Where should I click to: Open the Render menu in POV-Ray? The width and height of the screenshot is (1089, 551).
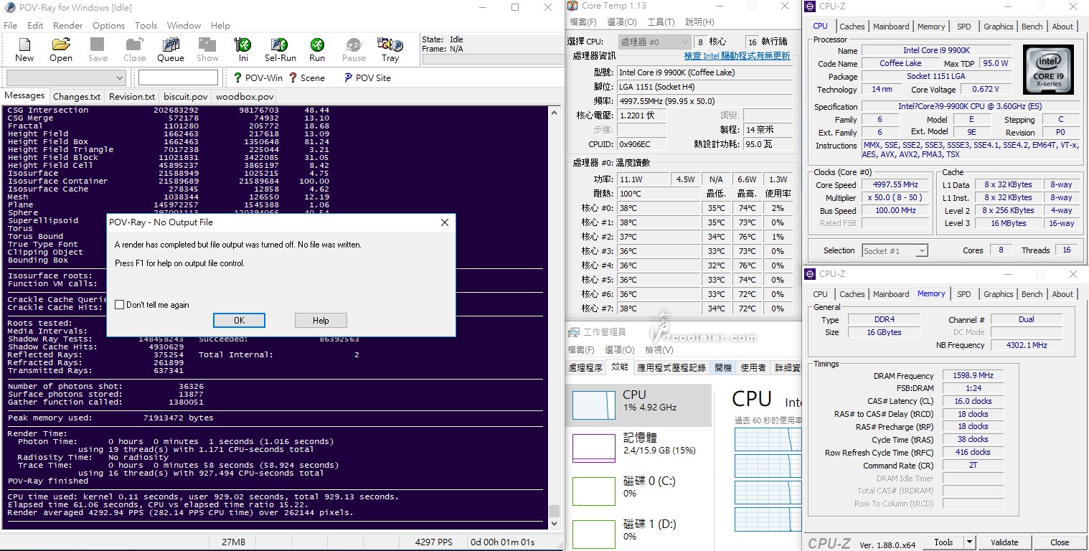68,25
